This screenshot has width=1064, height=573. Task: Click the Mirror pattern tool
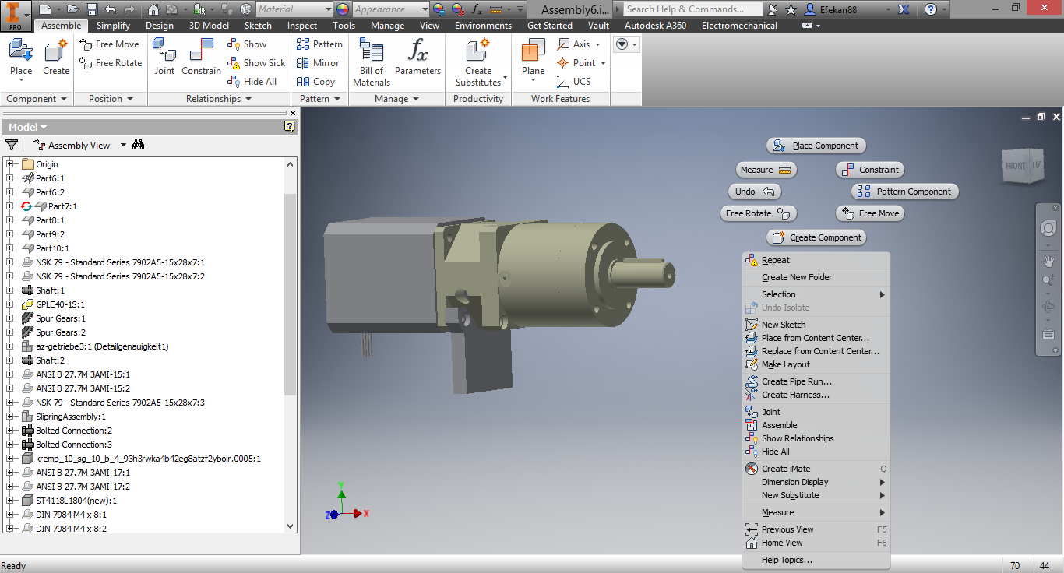point(318,63)
